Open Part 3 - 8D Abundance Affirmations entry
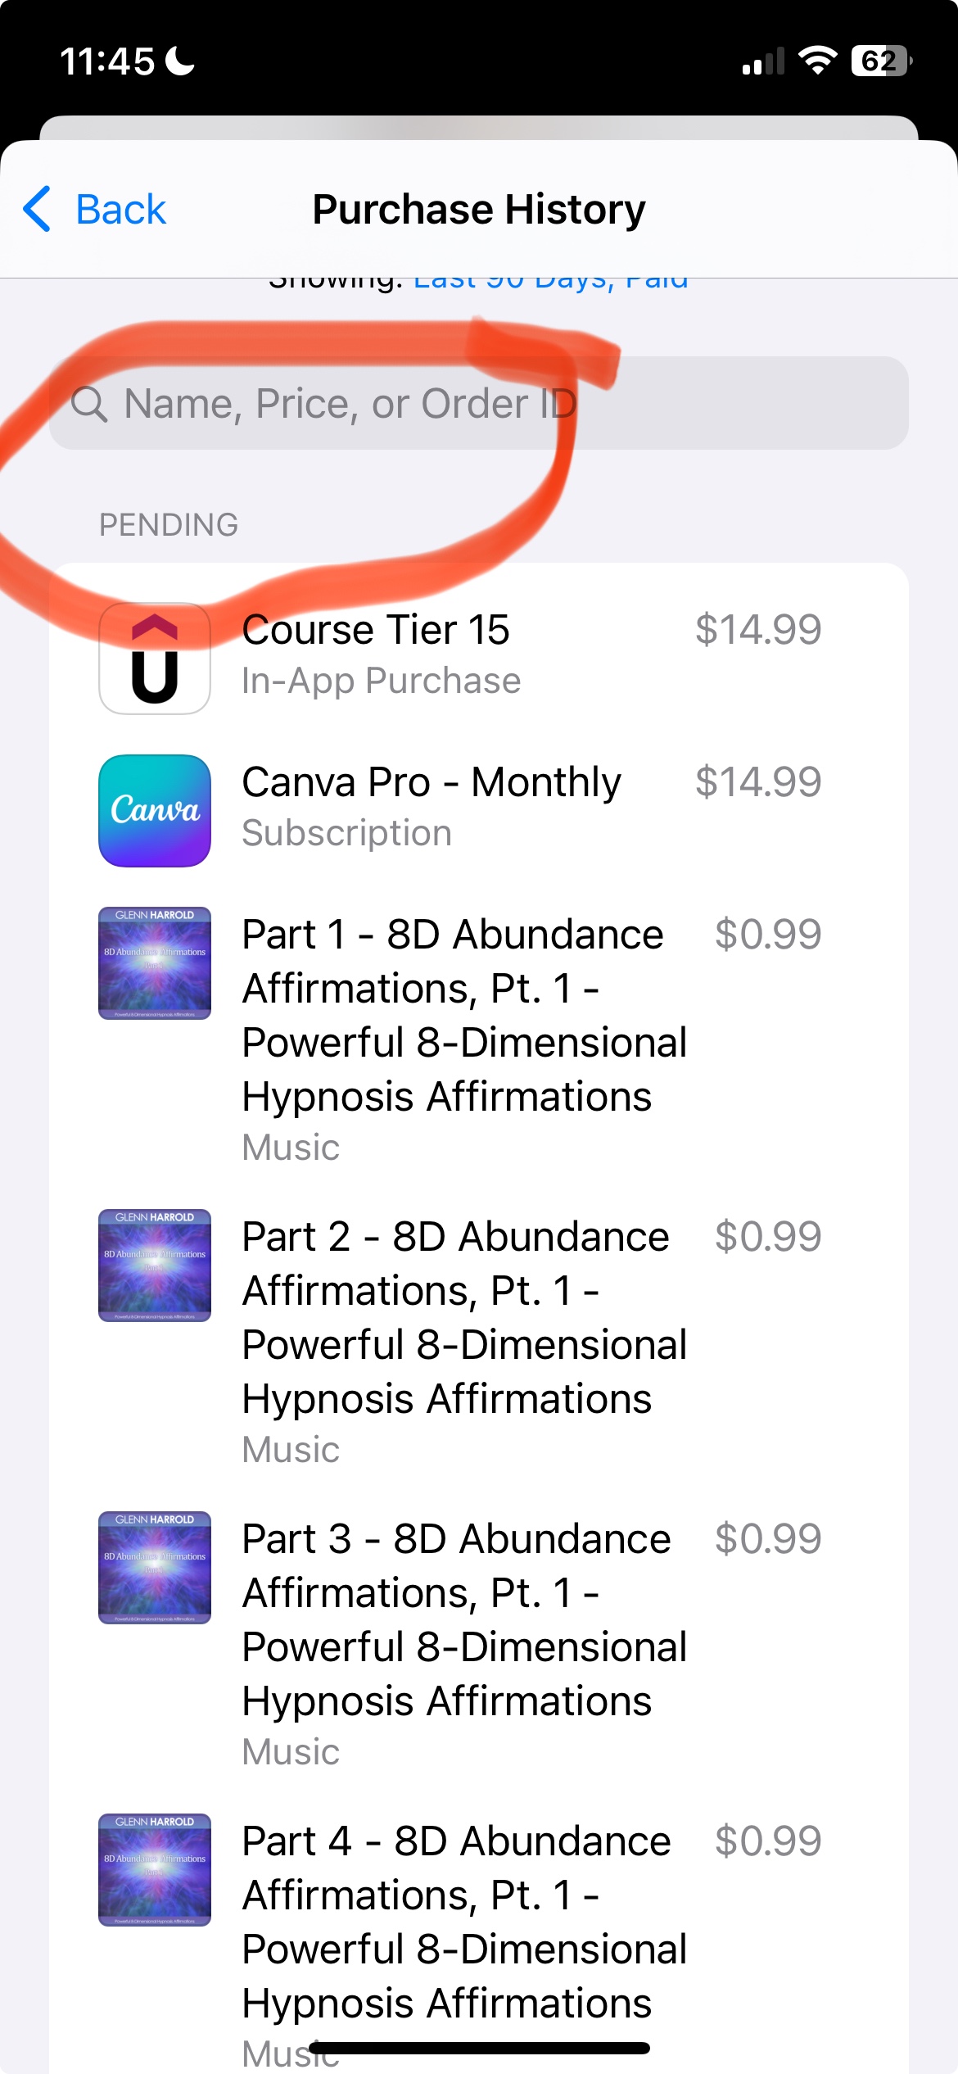 coord(479,1642)
